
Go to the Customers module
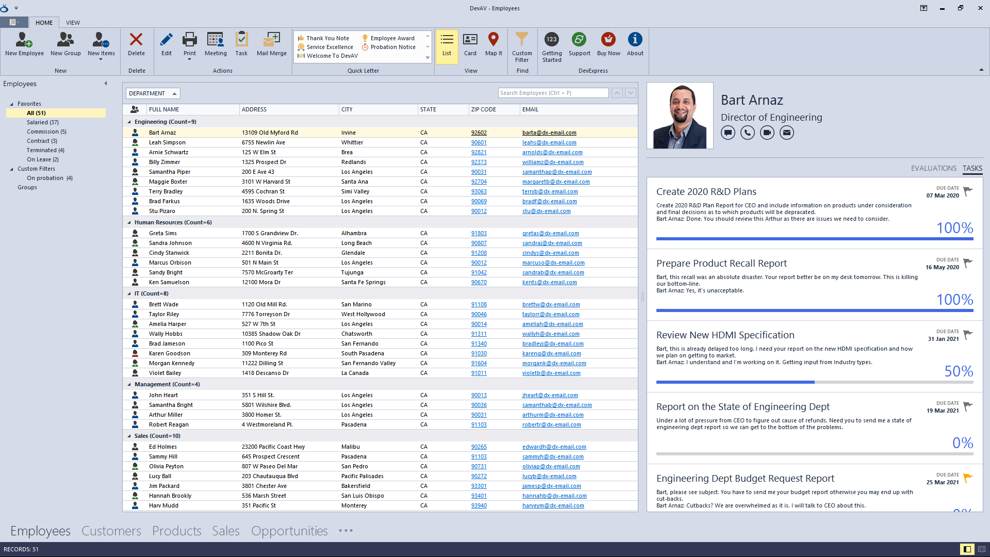(x=111, y=531)
